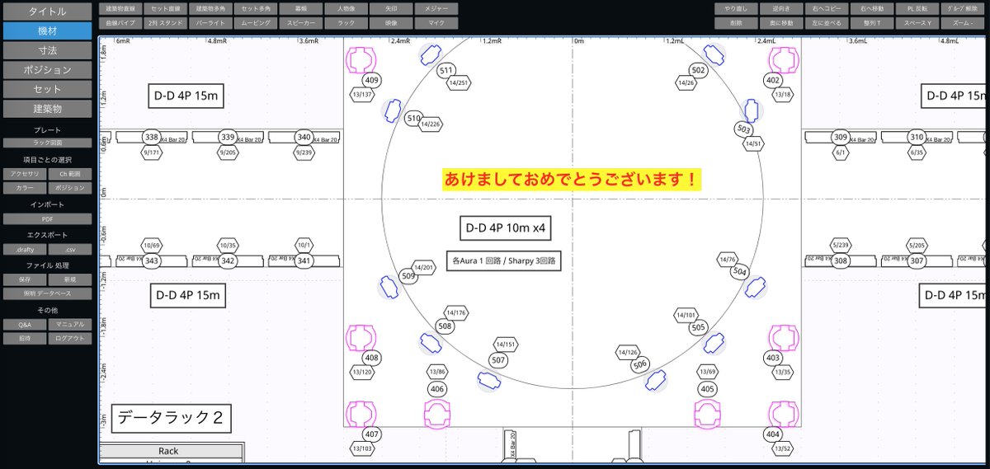Activate the メジャー measure tool
This screenshot has width=990, height=469.
(436, 8)
